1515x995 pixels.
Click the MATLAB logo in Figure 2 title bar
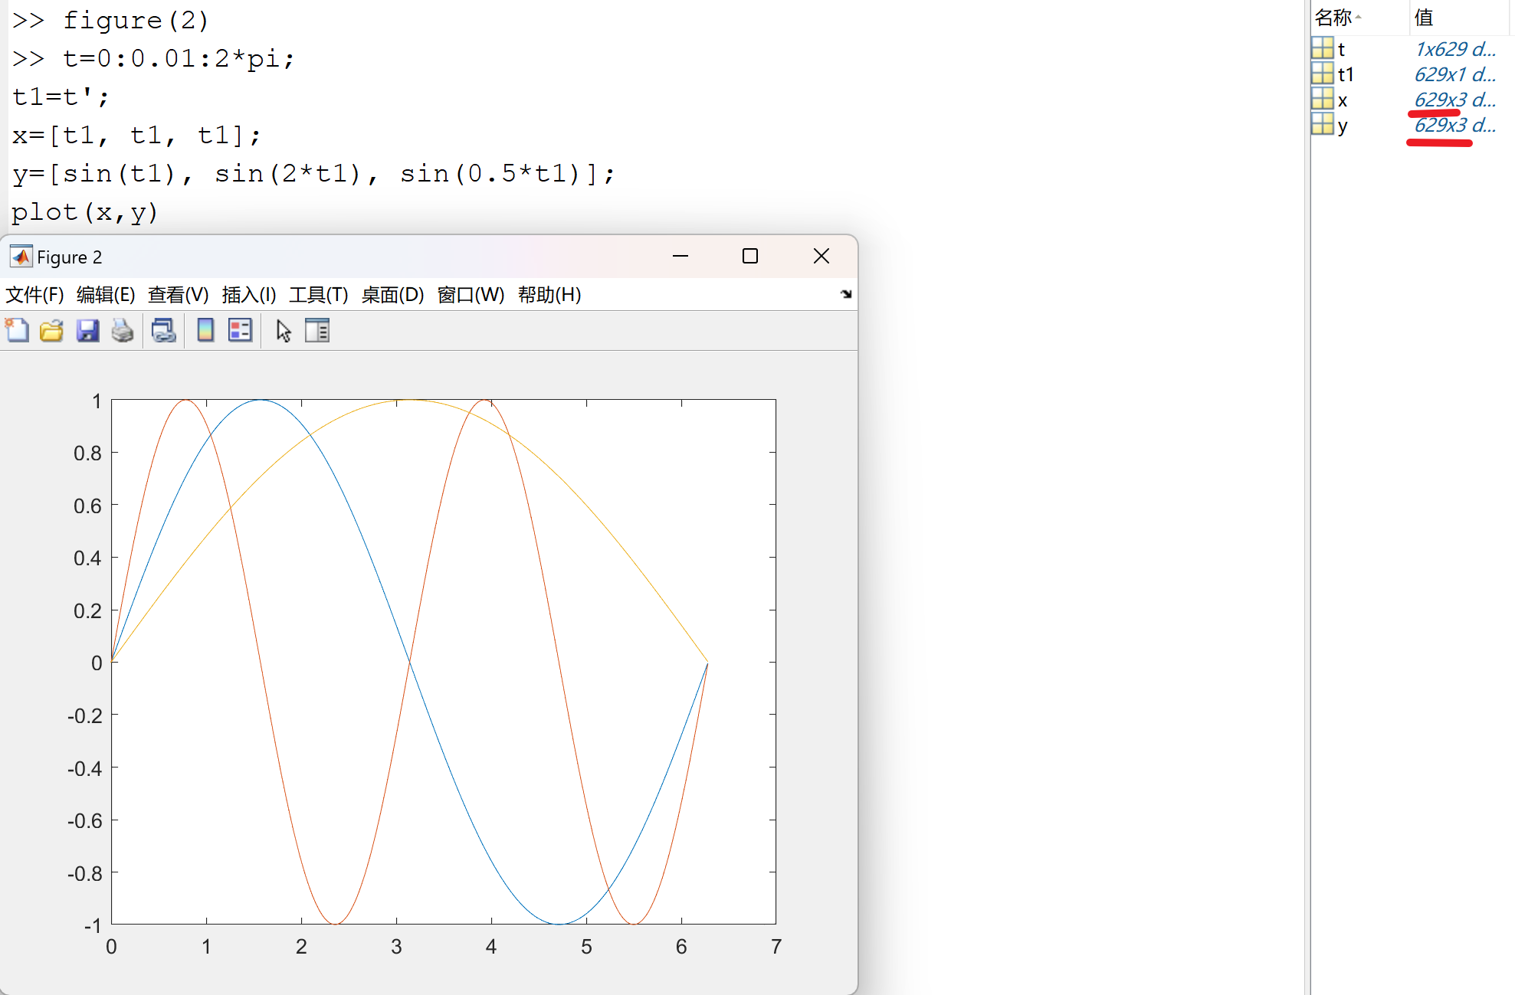(x=21, y=257)
